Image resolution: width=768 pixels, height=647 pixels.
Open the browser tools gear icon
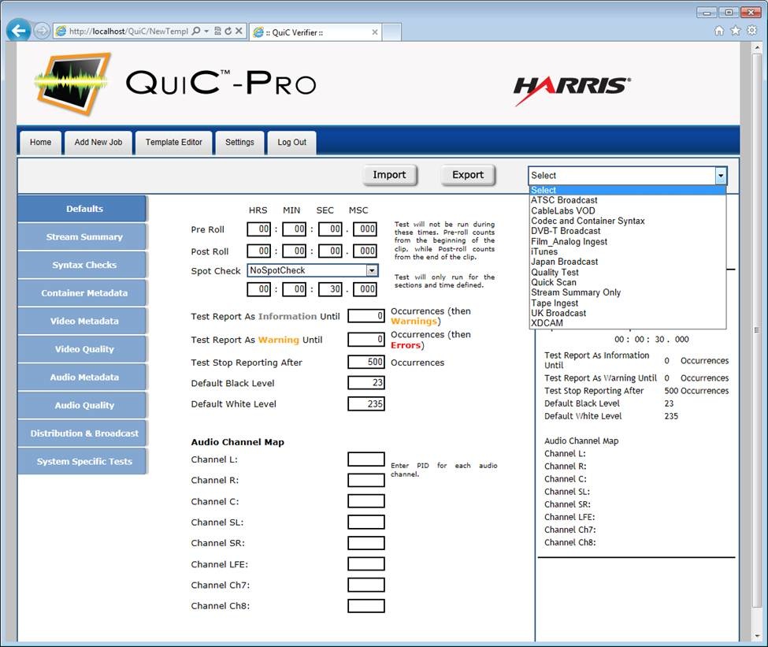[751, 31]
